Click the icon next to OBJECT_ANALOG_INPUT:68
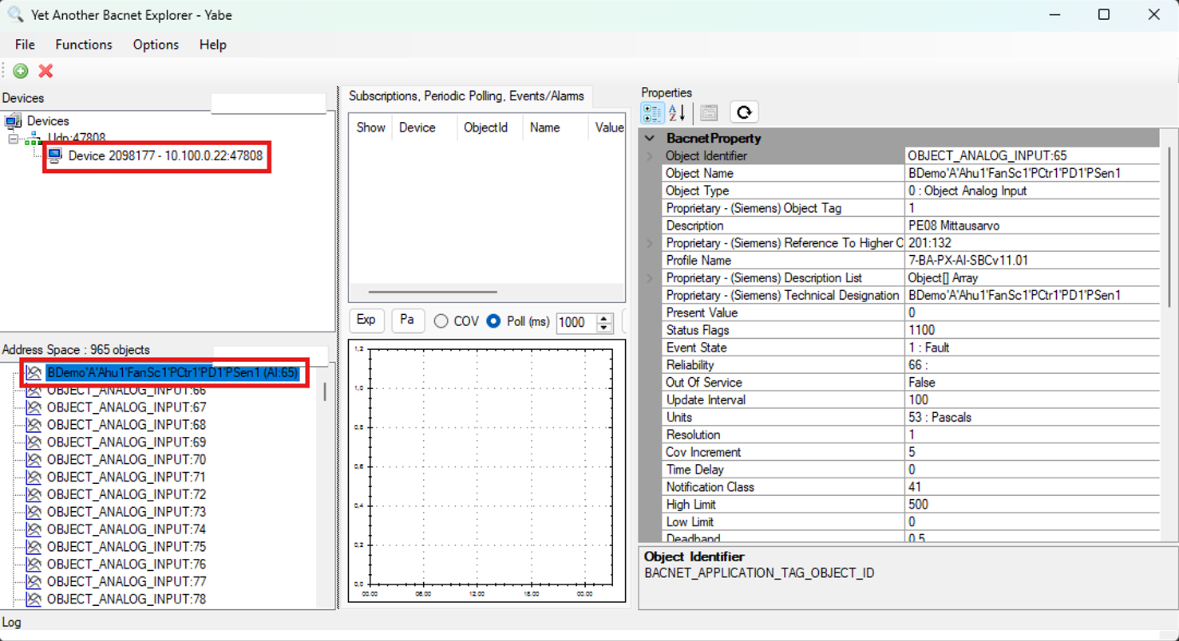Screen dimensions: 1179x641 coord(34,425)
